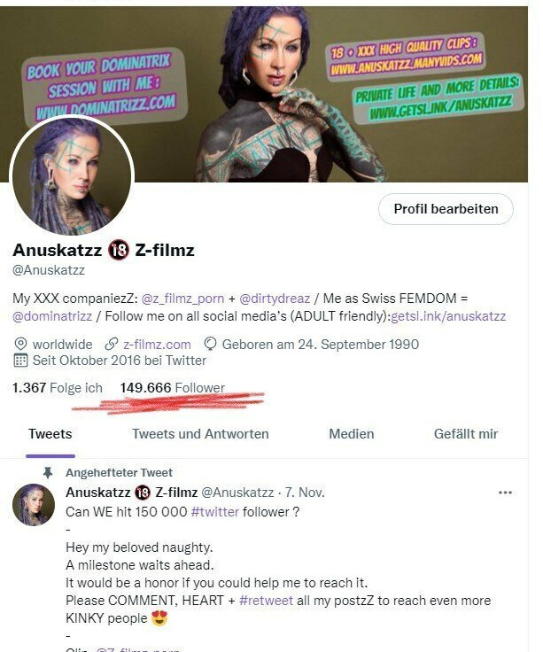This screenshot has height=652, width=543.
Task: Switch to the Tweets und Antworten tab
Action: 200,434
